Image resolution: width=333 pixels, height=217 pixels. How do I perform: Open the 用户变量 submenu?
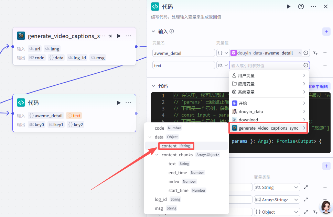pyautogui.click(x=269, y=75)
